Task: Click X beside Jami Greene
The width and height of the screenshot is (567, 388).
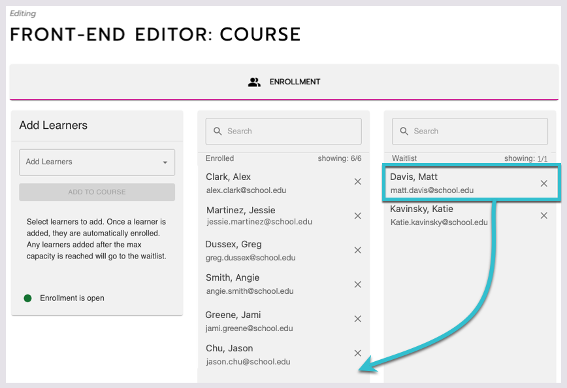Action: coord(357,319)
